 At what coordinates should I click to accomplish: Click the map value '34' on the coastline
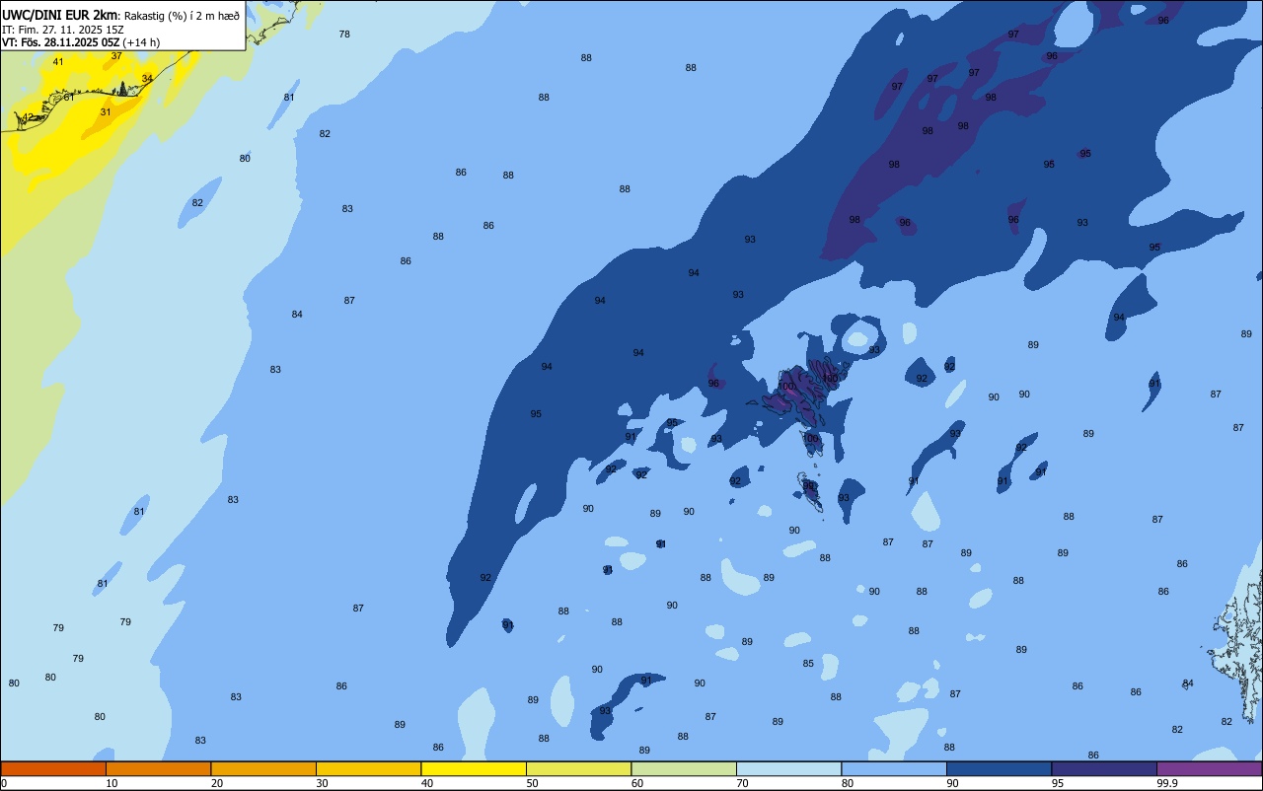(147, 79)
